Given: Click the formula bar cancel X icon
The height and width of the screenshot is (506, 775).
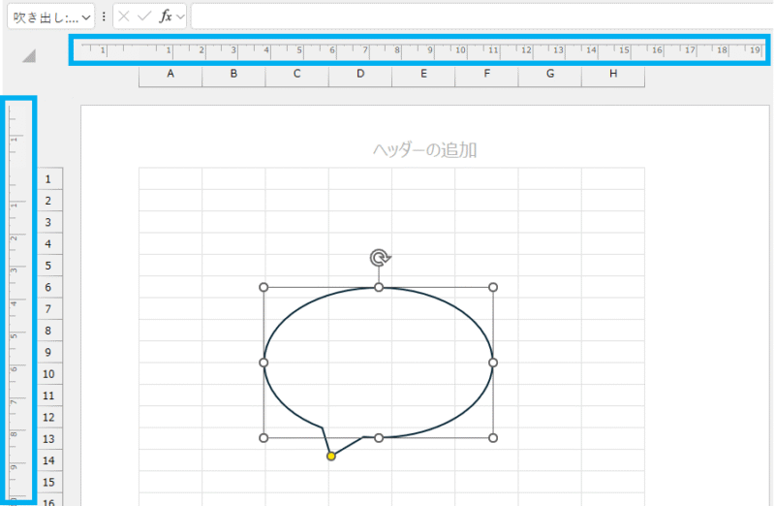Looking at the screenshot, I should pyautogui.click(x=124, y=16).
